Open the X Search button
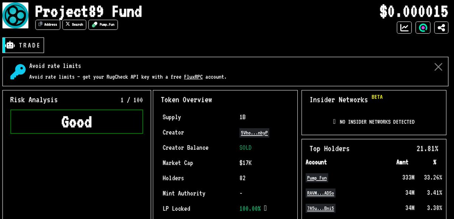 (74, 25)
